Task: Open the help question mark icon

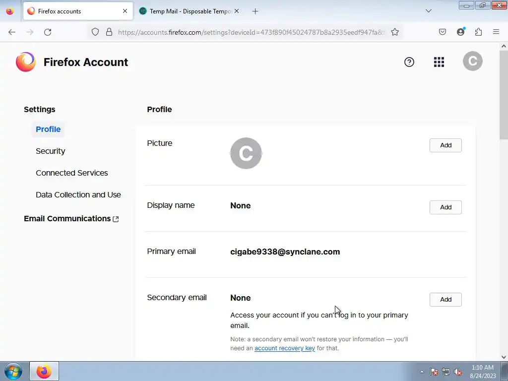Action: [x=409, y=62]
